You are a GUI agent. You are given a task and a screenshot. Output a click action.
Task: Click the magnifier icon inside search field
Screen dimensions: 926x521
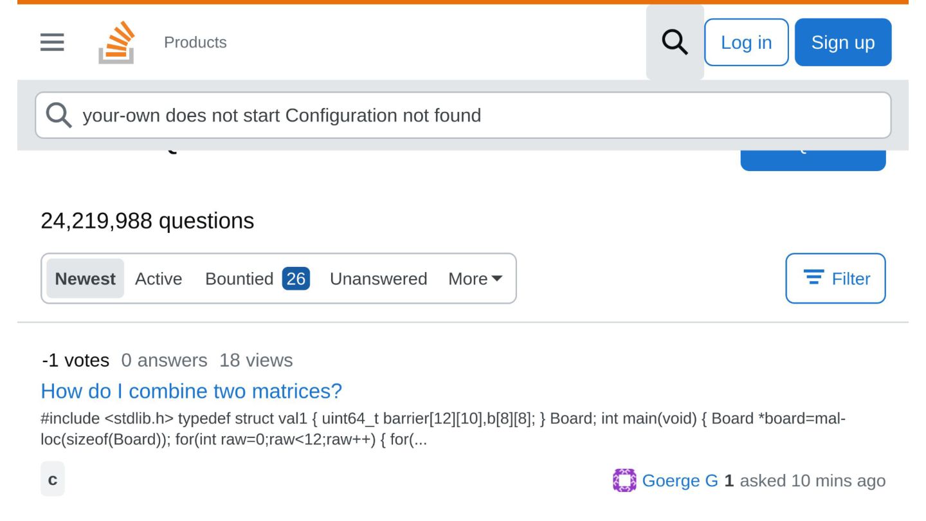click(59, 116)
